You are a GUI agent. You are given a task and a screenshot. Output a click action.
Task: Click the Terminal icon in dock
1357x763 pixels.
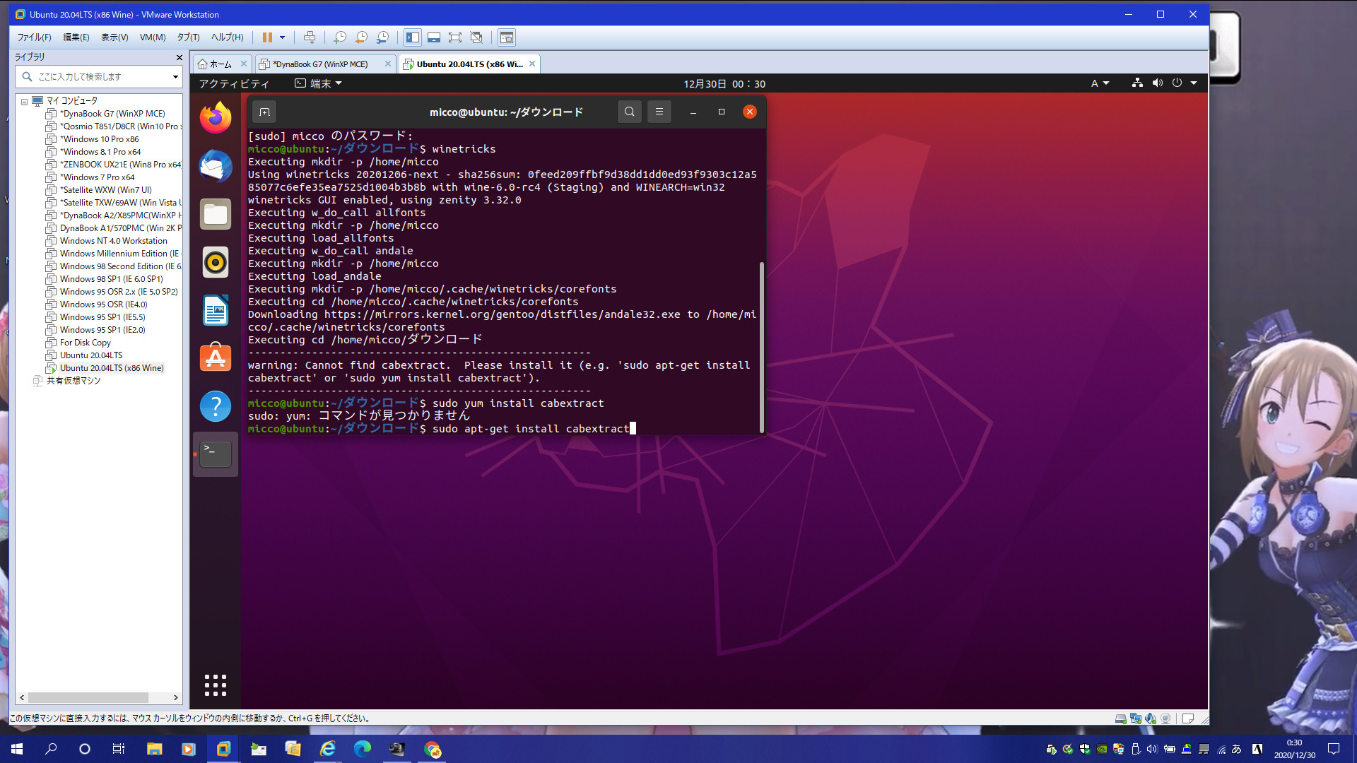(216, 454)
